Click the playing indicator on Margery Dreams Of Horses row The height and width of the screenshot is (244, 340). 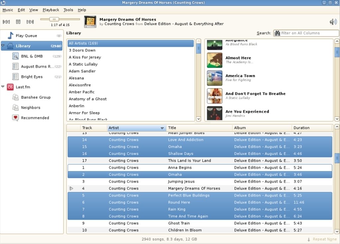pyautogui.click(x=71, y=189)
